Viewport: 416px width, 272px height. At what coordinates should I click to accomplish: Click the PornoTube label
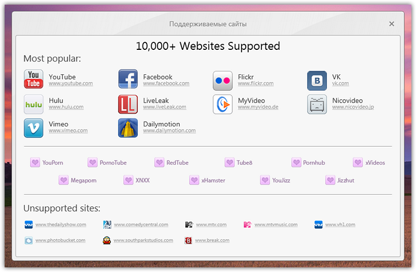click(114, 162)
